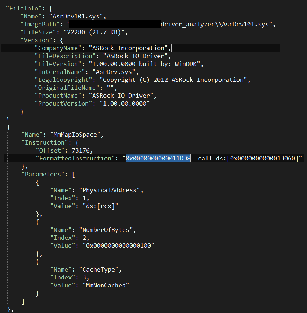Click "1.00.00.0000 built by: WinDDK" value
The image size is (307, 313).
144,64
